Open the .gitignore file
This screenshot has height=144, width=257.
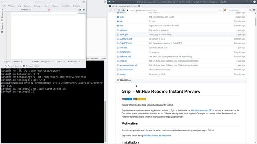(123, 30)
